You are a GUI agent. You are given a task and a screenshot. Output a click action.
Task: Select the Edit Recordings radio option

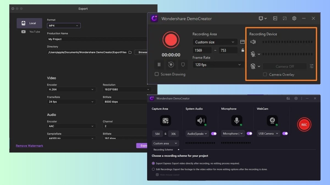(x=153, y=169)
